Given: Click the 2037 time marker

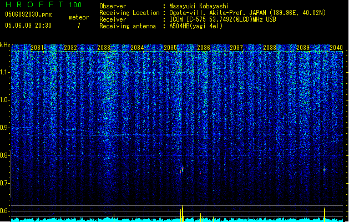Looking at the screenshot, I should point(236,47).
